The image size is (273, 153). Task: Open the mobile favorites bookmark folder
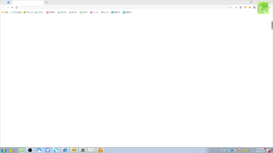[16, 12]
